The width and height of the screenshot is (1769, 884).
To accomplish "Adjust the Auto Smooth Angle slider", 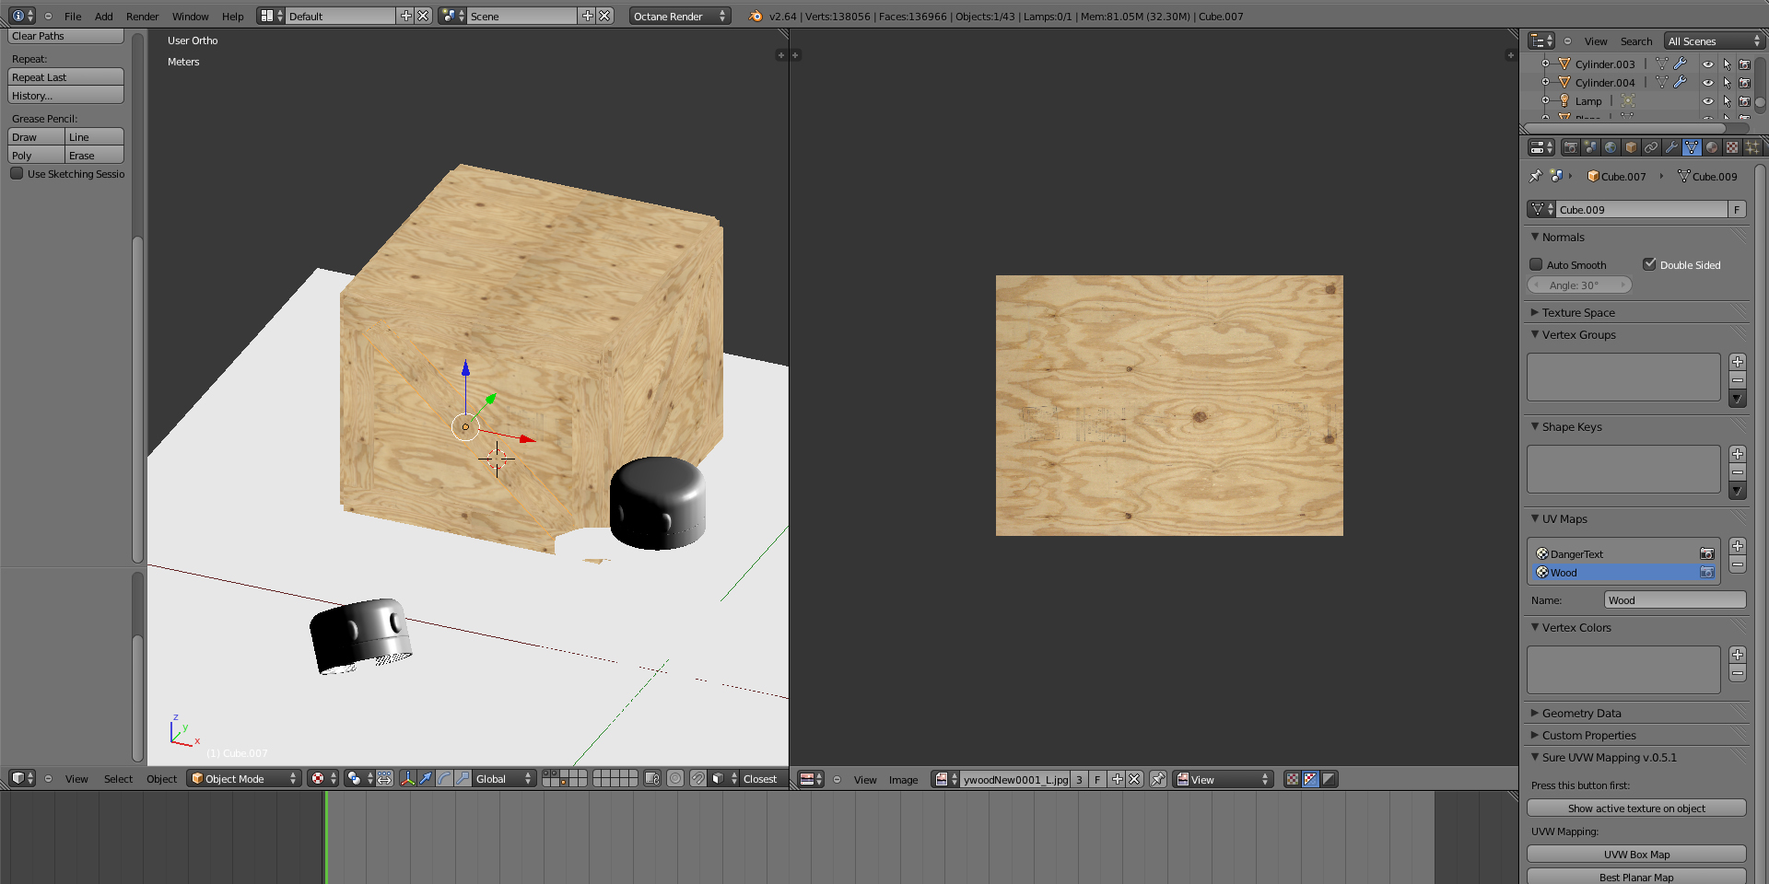I will click(x=1579, y=285).
